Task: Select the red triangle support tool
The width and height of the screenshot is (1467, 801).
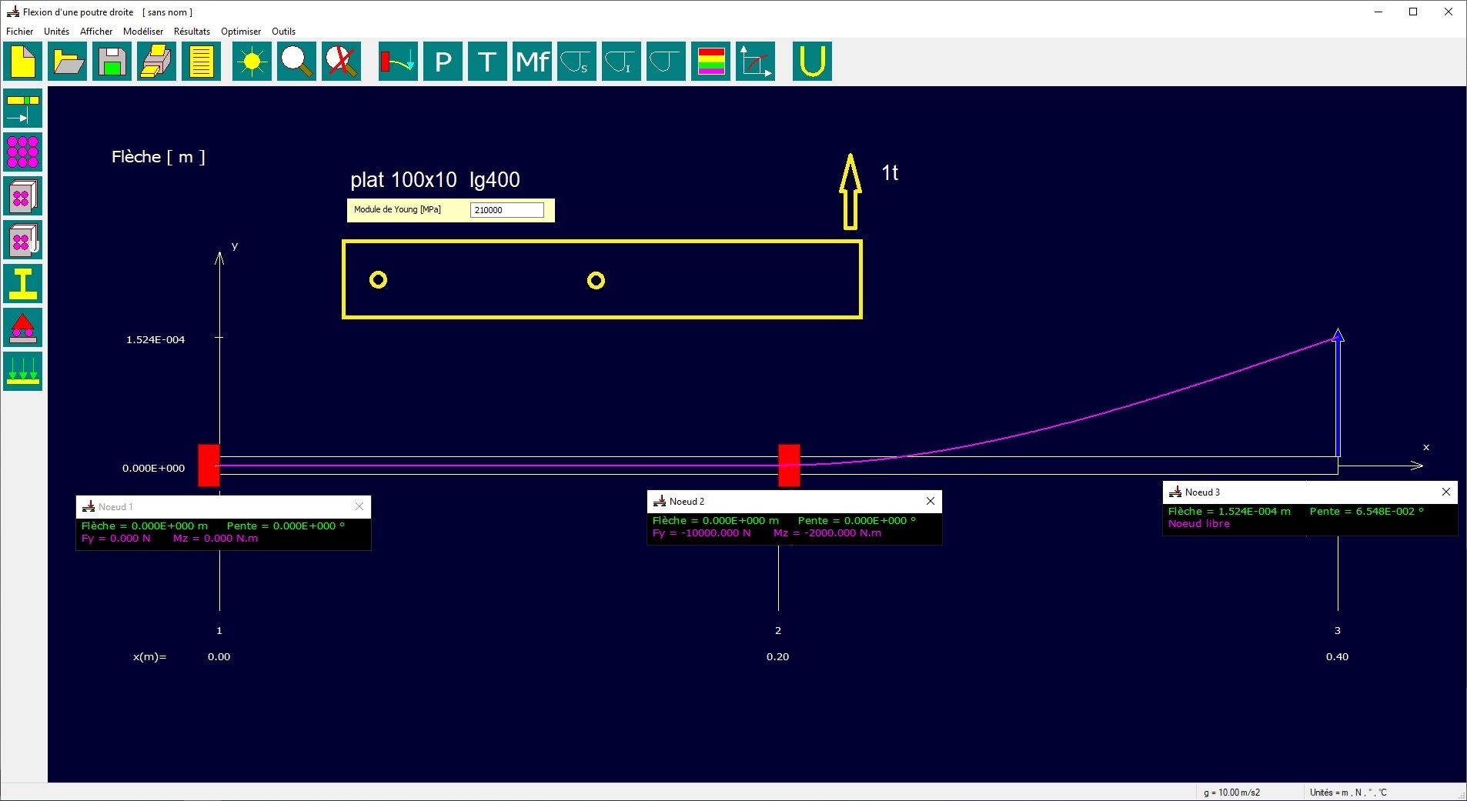Action: tap(23, 328)
